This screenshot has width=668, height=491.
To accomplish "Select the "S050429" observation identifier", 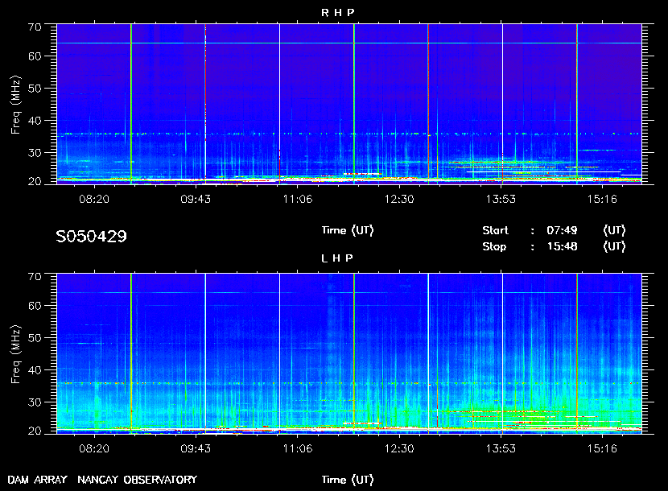I will click(91, 237).
